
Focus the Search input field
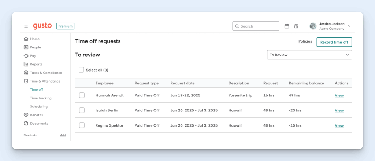(256, 26)
